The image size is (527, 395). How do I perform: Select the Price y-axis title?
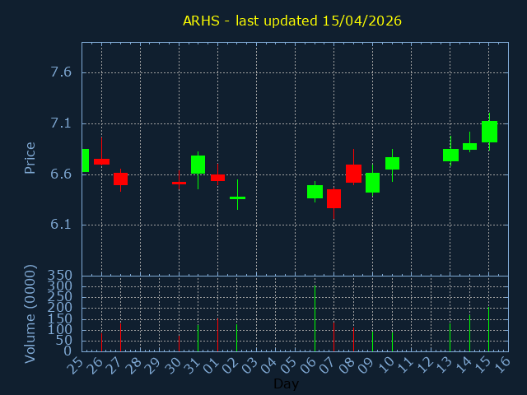[30, 157]
